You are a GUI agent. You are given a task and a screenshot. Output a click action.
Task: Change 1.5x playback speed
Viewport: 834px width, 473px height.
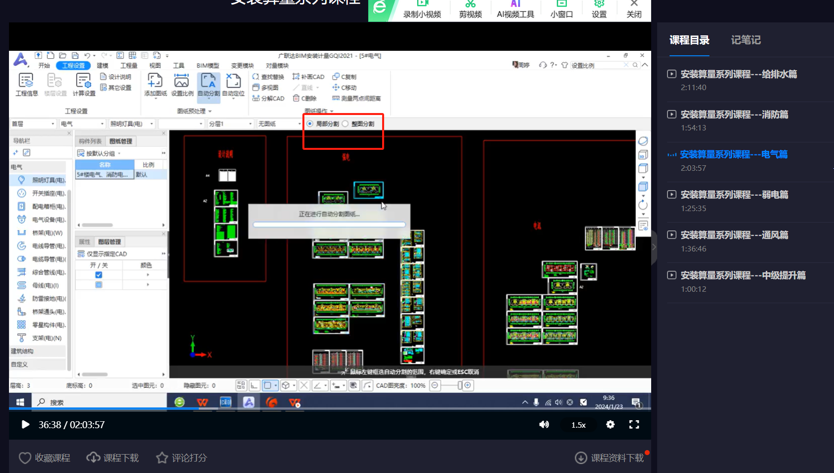tap(578, 425)
